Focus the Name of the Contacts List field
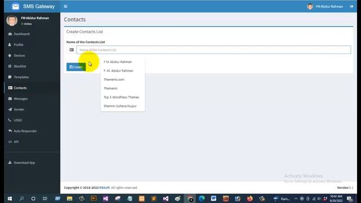 (x=214, y=50)
